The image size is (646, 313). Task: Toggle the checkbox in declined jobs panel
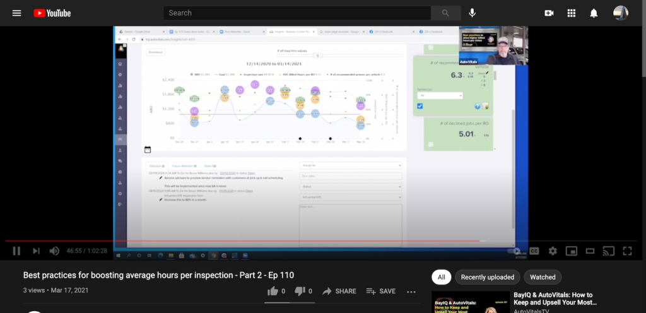click(x=430, y=144)
